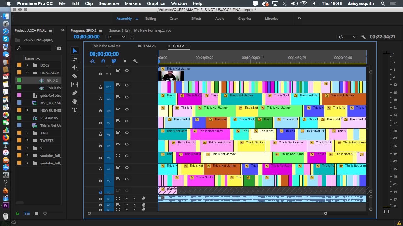403x226 pixels.
Task: Switch to the Editing workspace
Action: (x=150, y=19)
